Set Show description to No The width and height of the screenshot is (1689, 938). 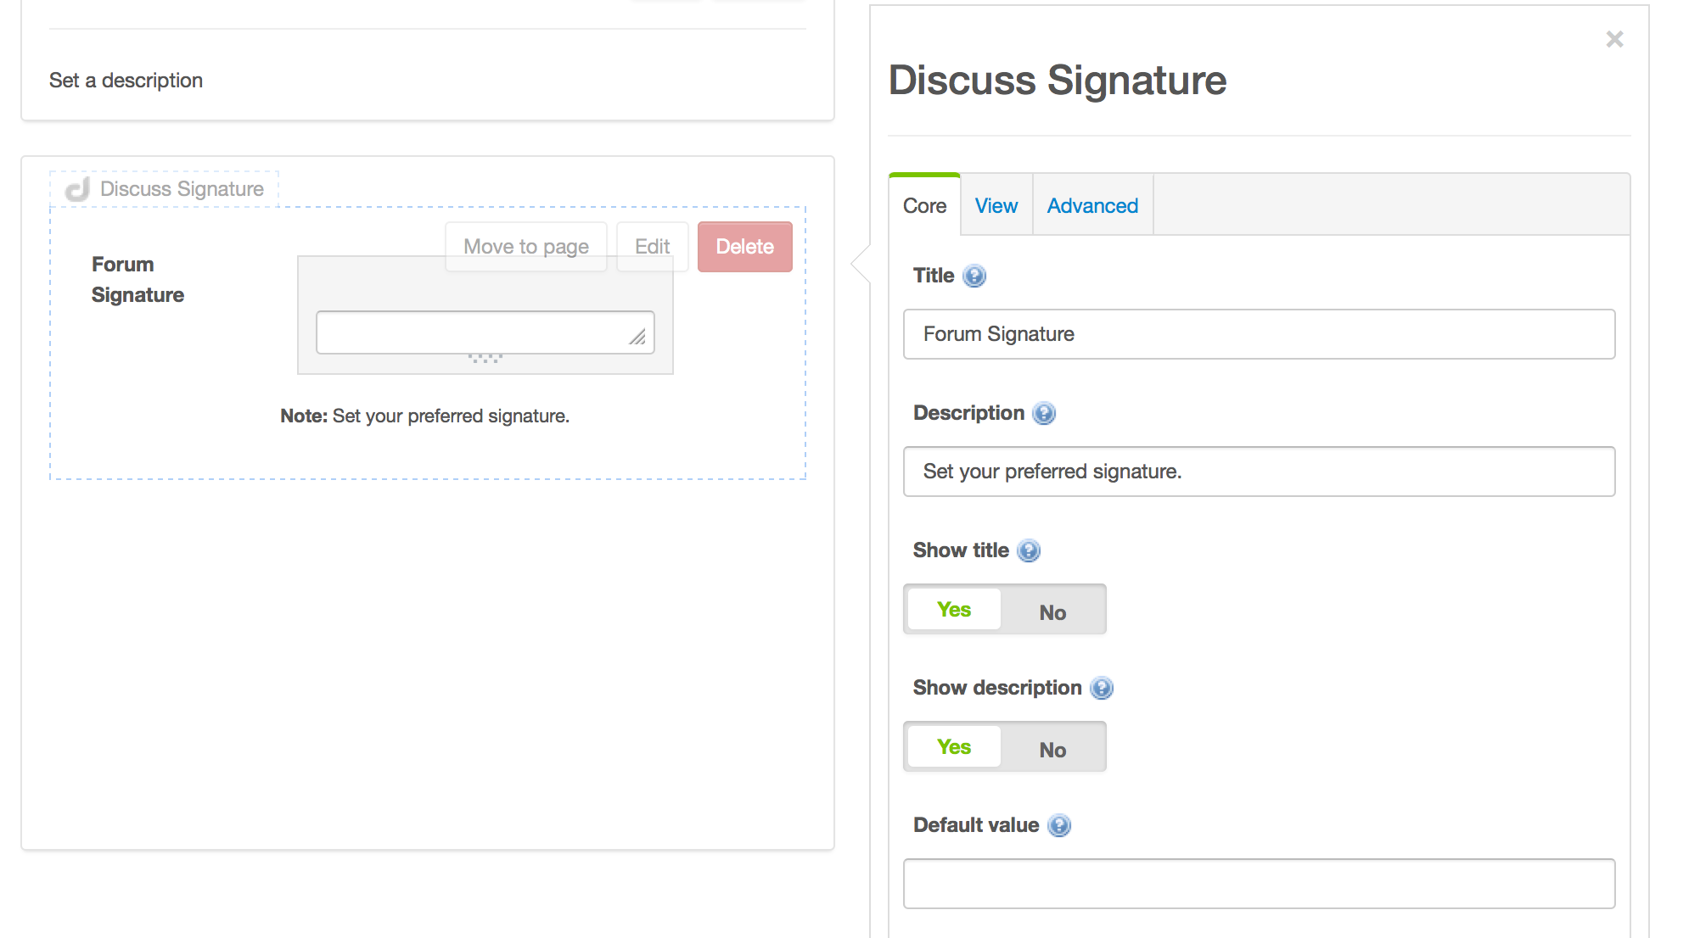click(x=1052, y=749)
